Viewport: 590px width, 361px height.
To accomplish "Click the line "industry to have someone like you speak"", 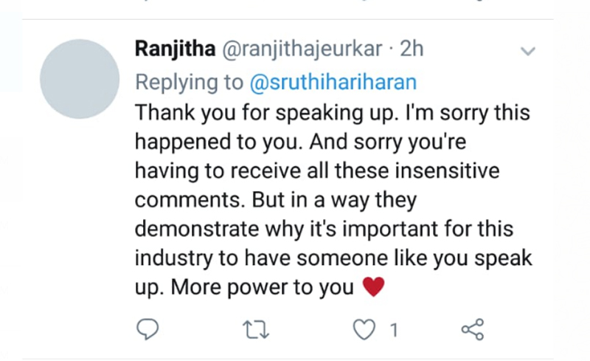I will [x=333, y=258].
